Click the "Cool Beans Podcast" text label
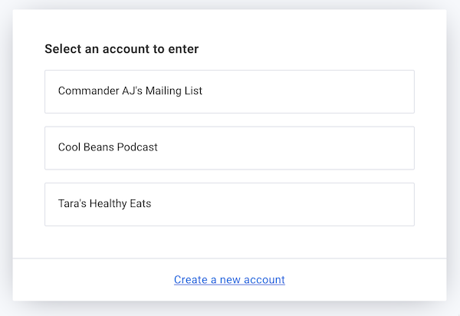 click(108, 147)
